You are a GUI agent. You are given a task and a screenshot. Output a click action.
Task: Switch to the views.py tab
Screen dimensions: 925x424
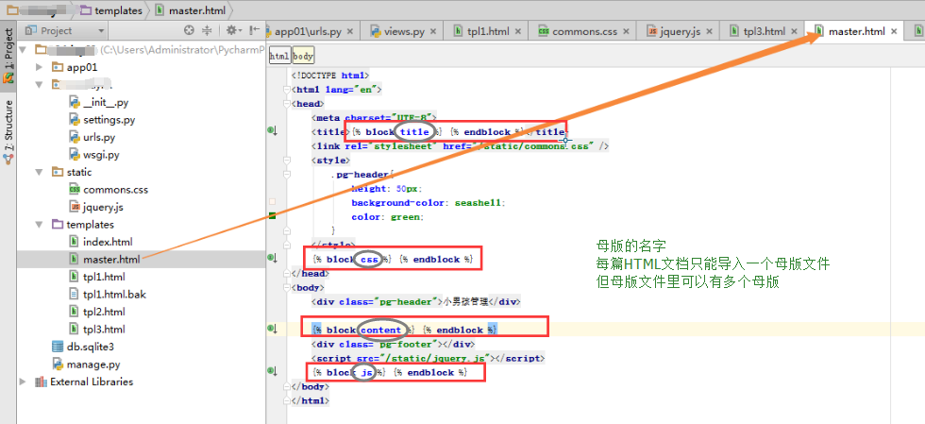click(x=405, y=32)
